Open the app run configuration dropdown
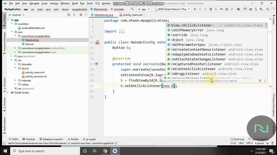The height and width of the screenshot is (155, 277). 144,9
